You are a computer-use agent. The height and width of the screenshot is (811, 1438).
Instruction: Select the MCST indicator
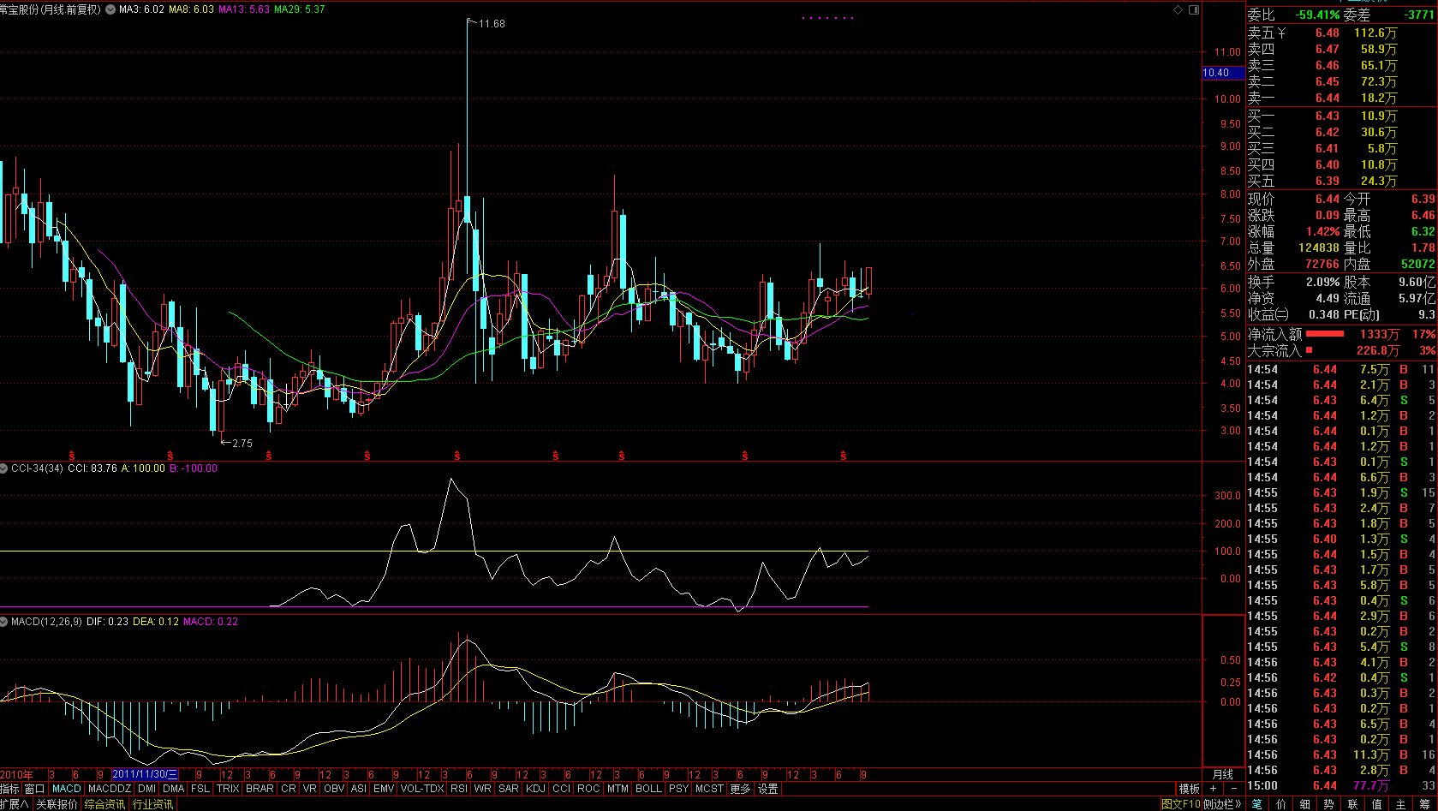click(x=709, y=789)
